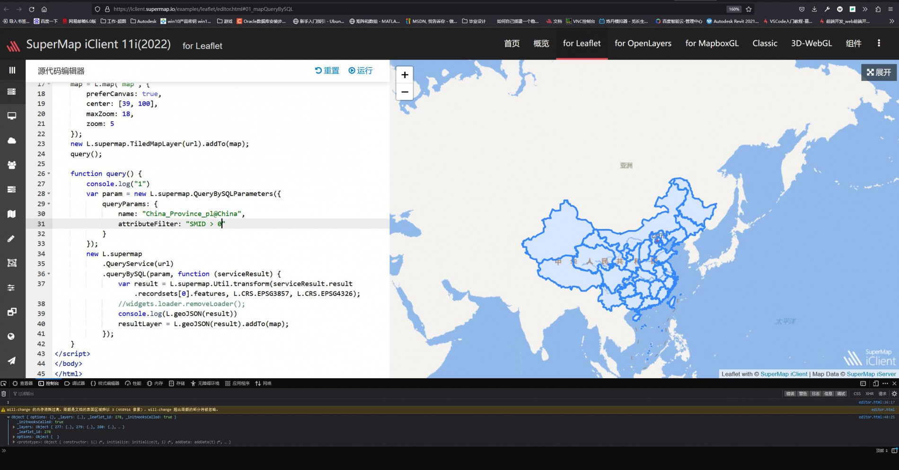Viewport: 899px width, 470px height.
Task: Toggle the sidebar menu bars icon
Action: click(12, 70)
